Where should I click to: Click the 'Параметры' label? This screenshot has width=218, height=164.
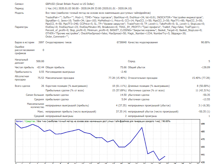pyautogui.click(x=21, y=27)
